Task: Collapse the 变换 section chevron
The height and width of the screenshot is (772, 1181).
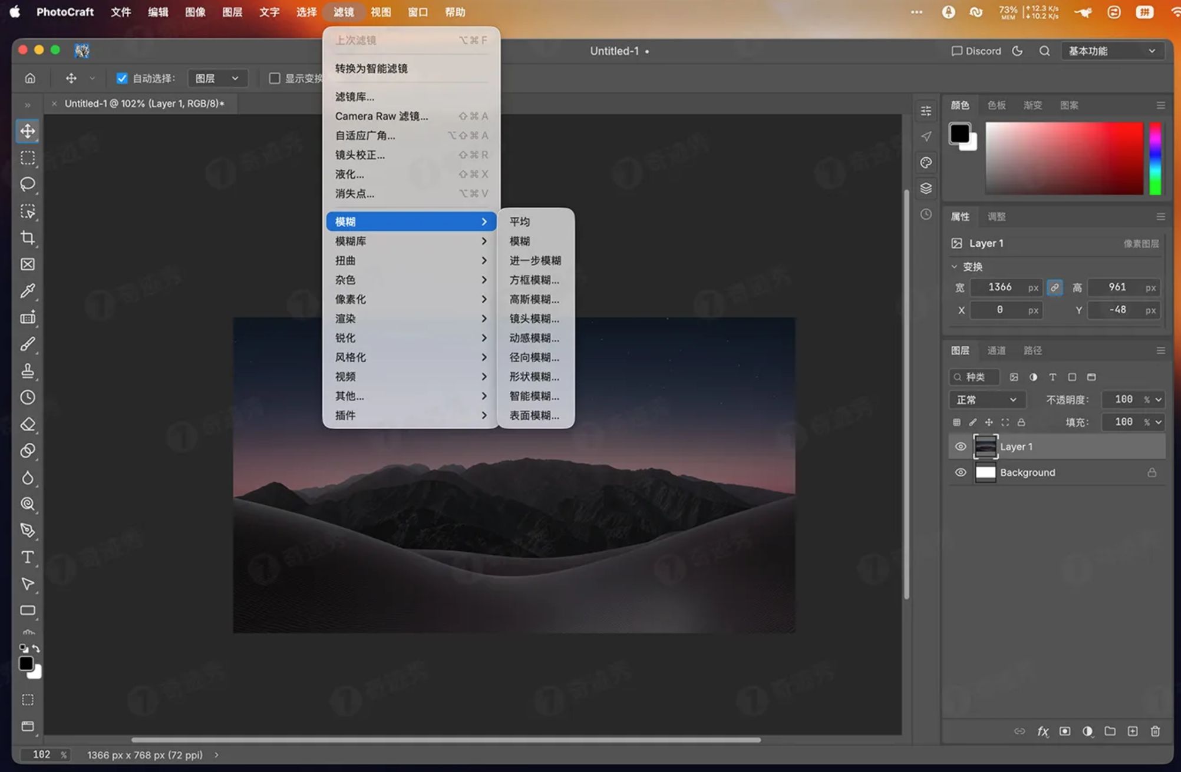Action: [x=954, y=267]
